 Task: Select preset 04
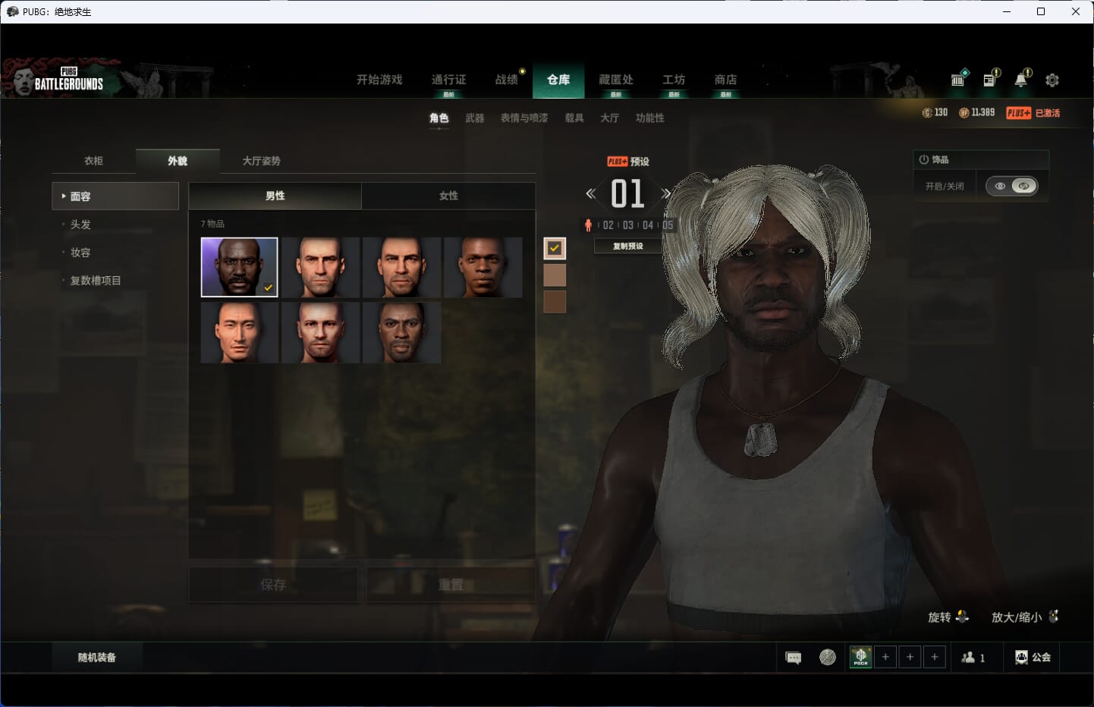[648, 225]
